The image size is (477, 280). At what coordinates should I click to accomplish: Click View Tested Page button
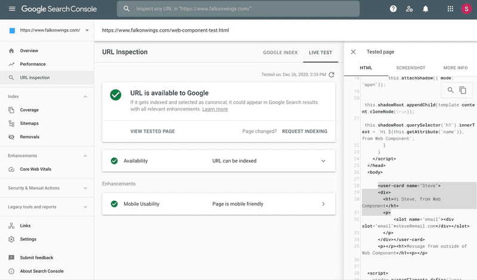click(153, 131)
